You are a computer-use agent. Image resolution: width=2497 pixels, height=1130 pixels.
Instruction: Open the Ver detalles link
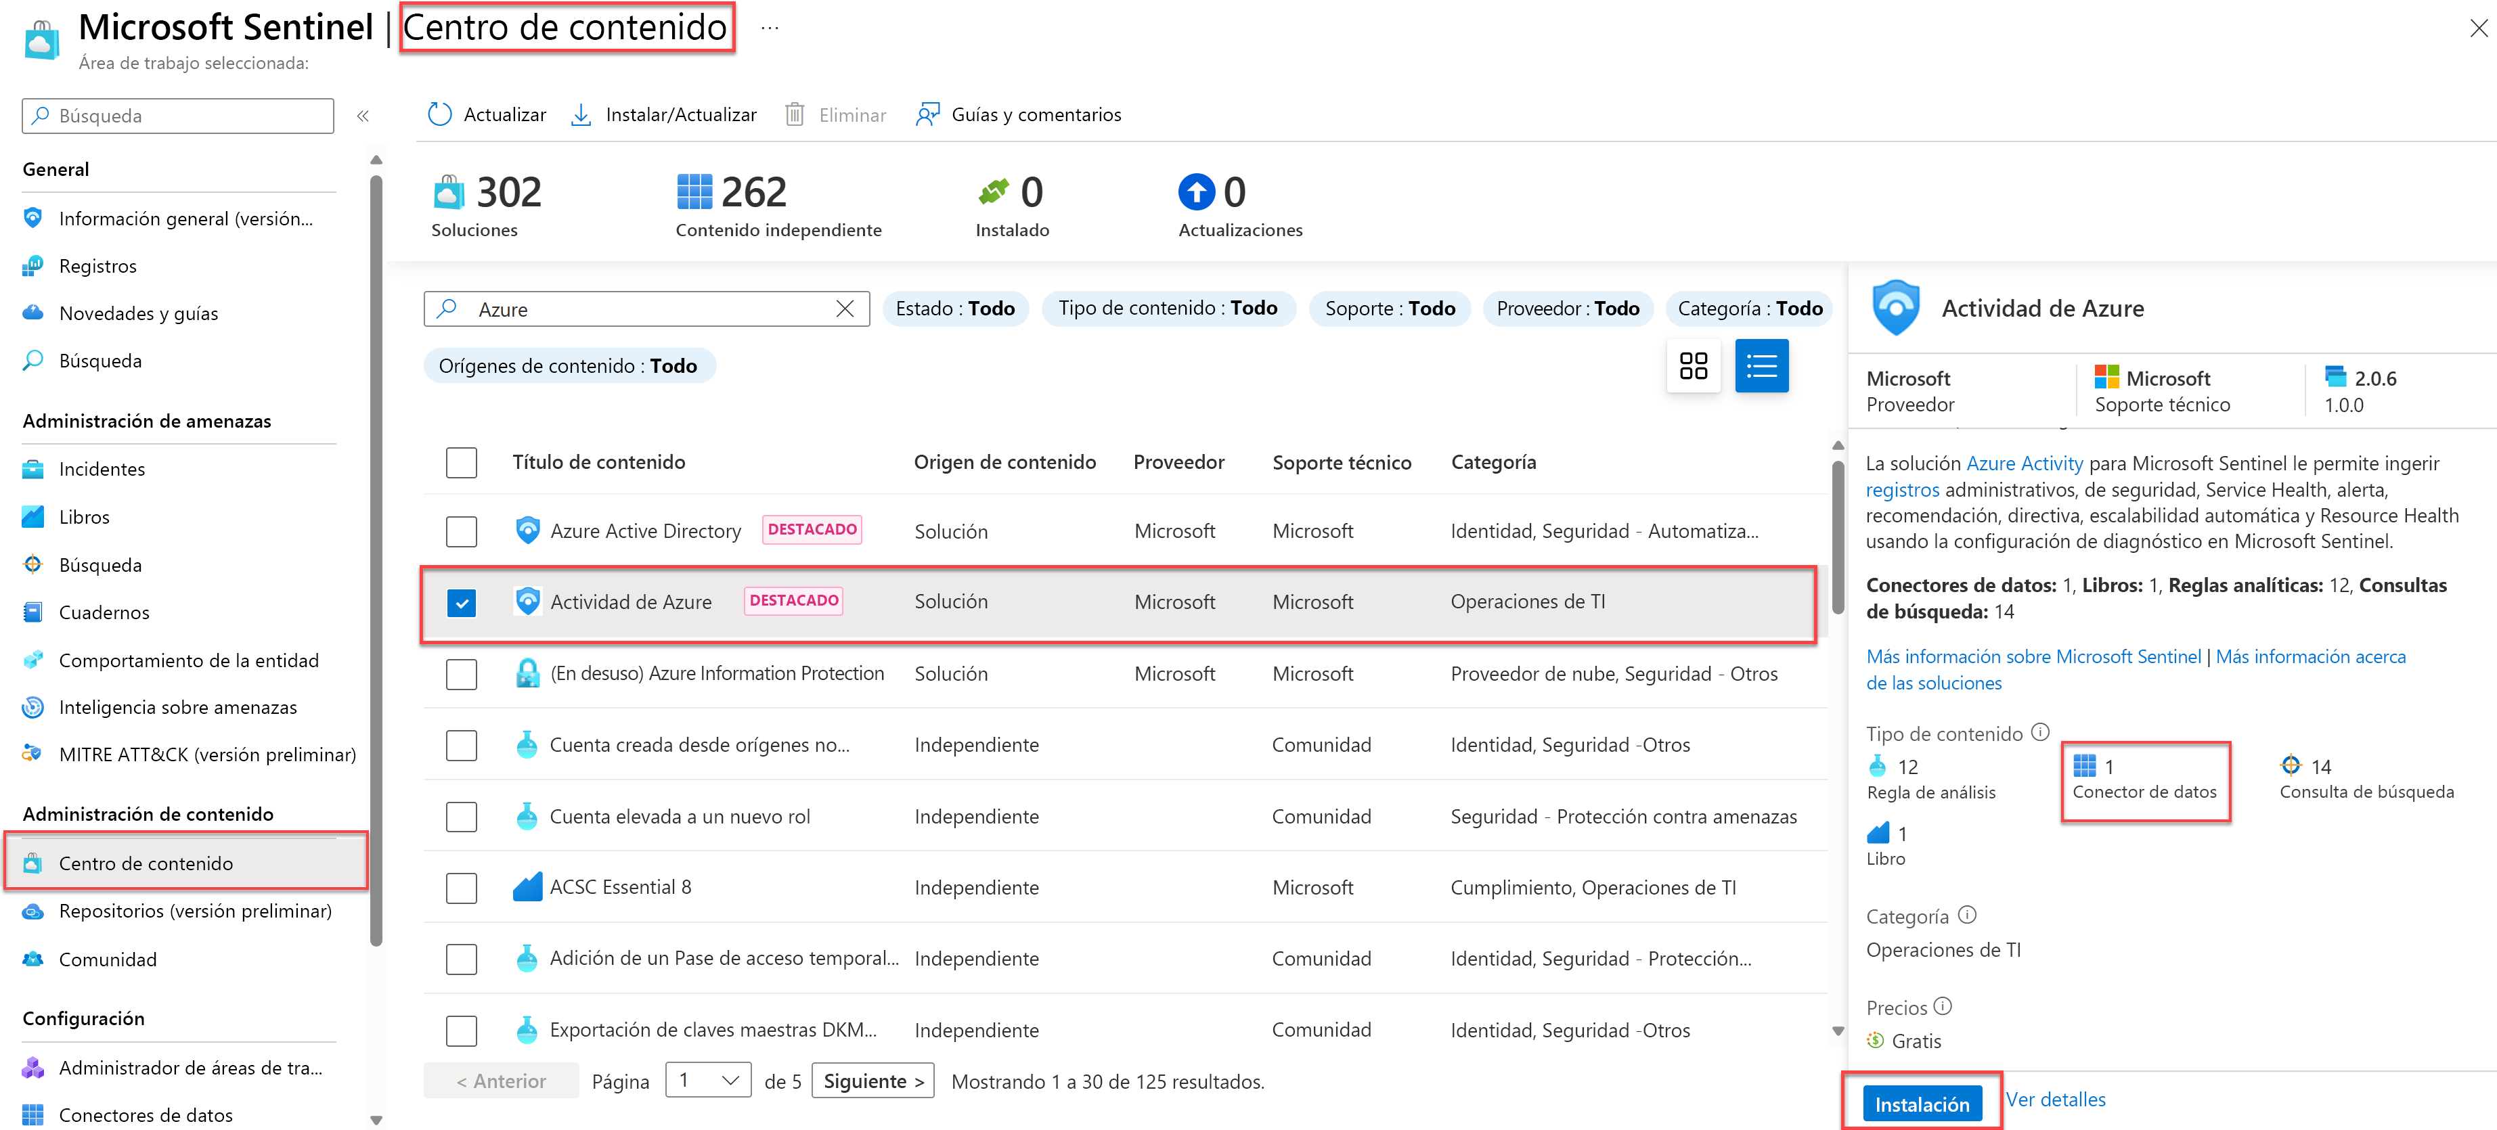coord(2055,1099)
